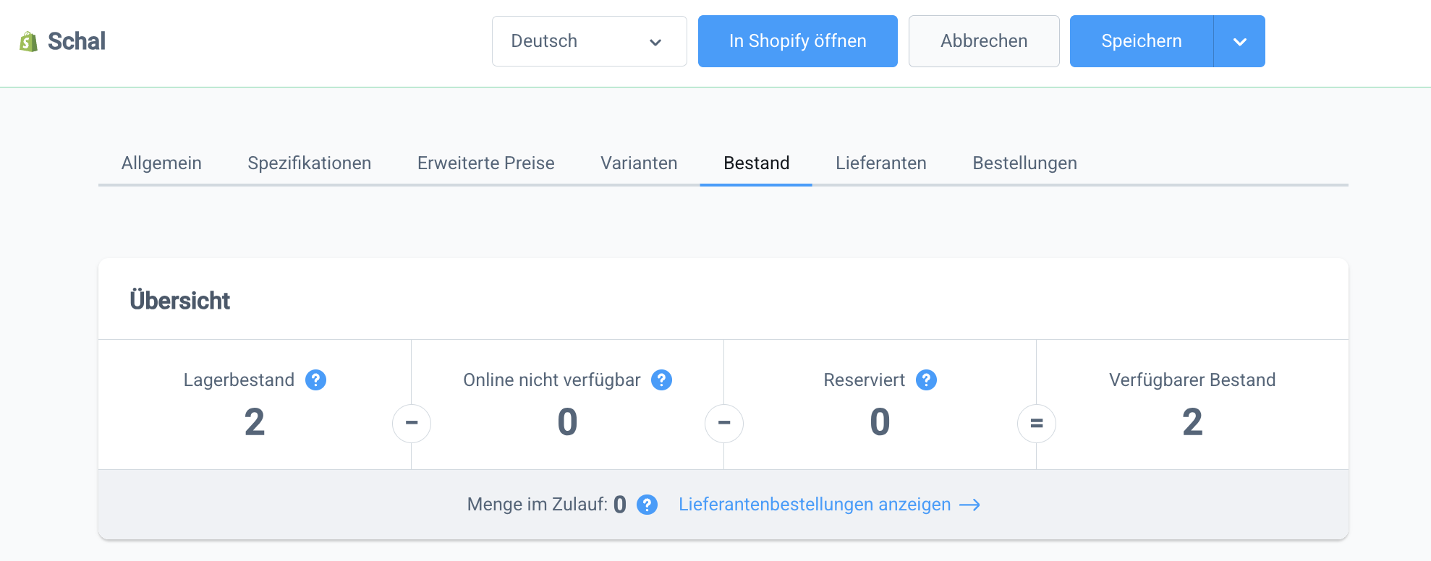Click the Abbrechen button

tap(983, 41)
